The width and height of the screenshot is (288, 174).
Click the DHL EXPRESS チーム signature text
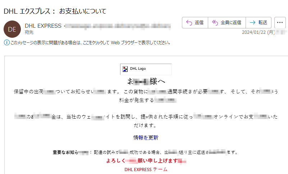coord(146,169)
